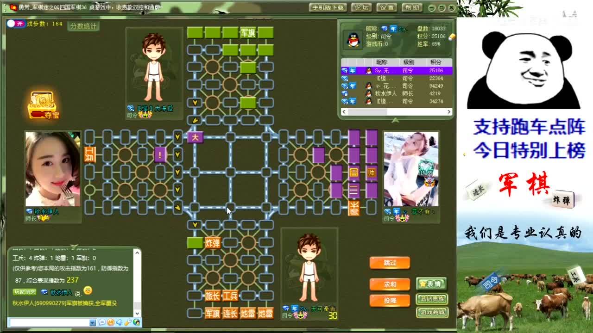The height and width of the screenshot is (333, 593).
Task: Select the orange 炸弹 bomb piece
Action: (213, 243)
